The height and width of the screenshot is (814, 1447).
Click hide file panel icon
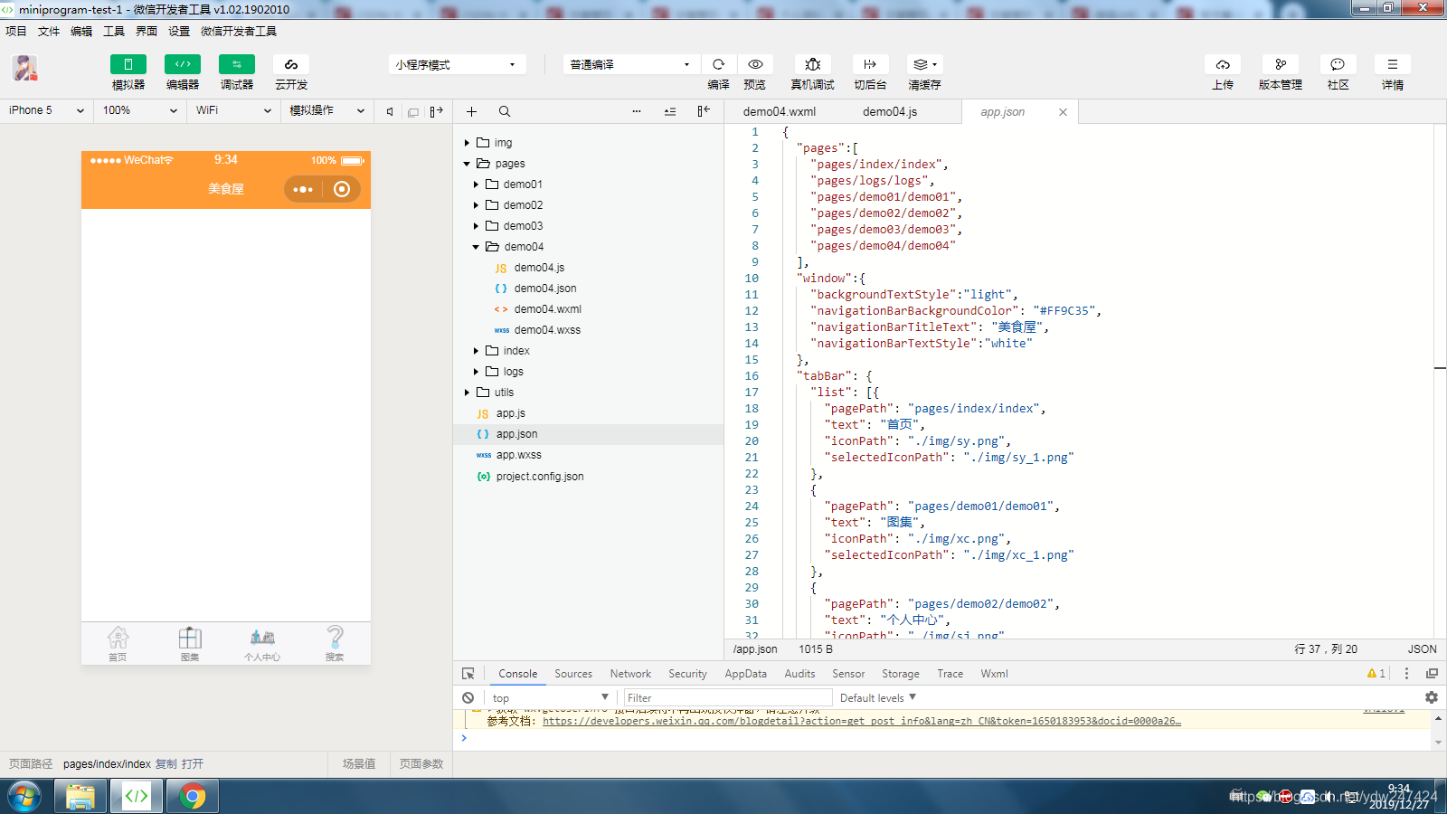point(704,111)
